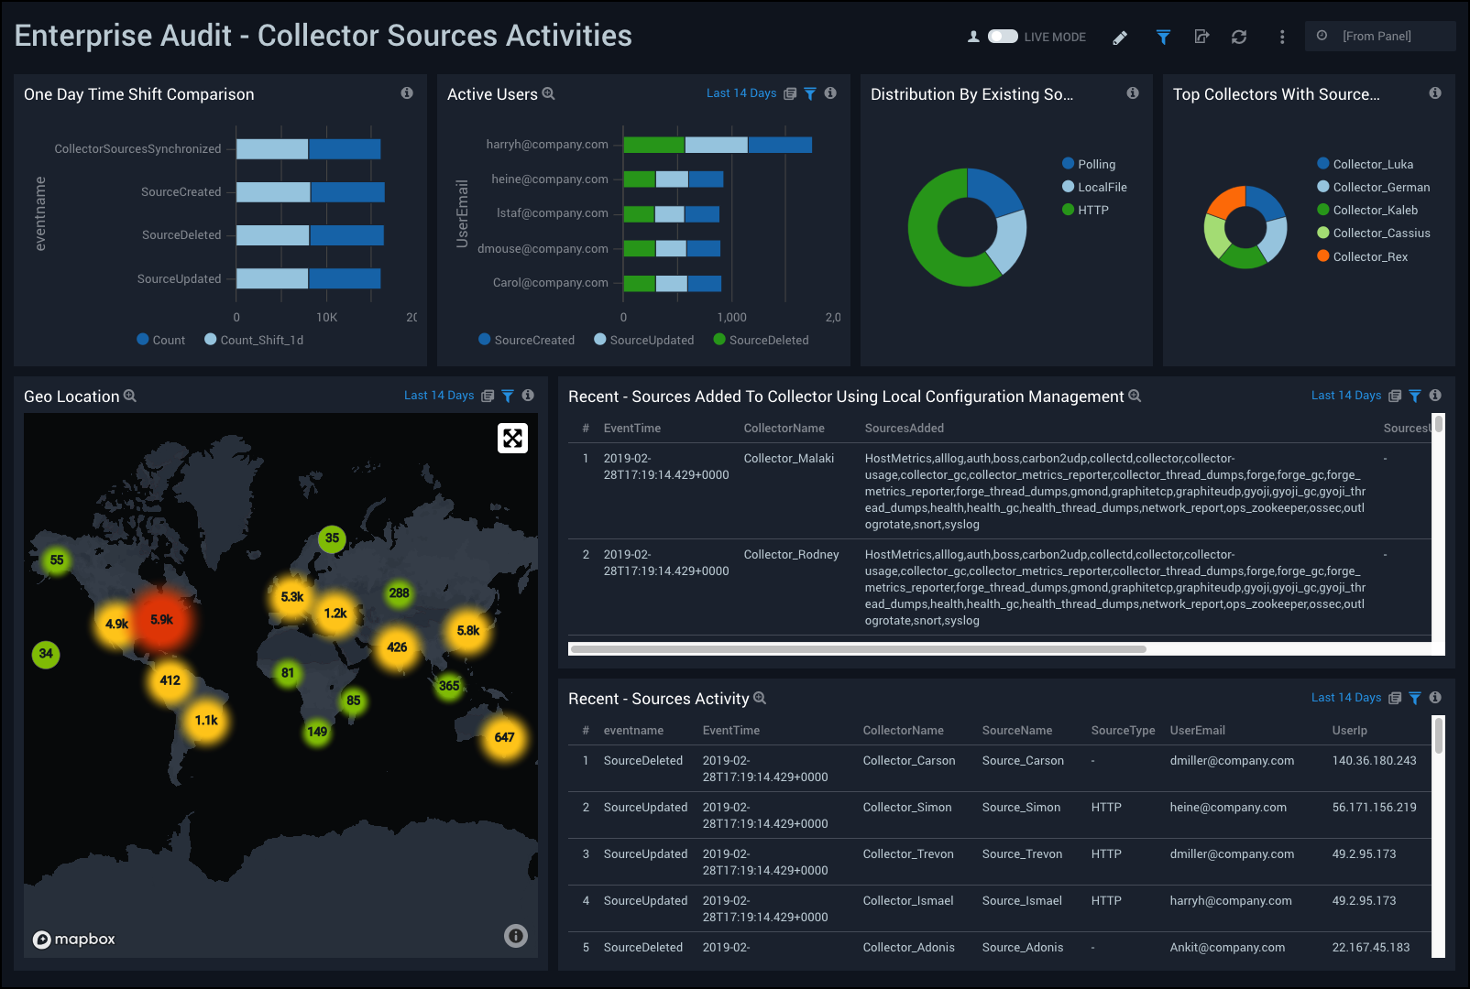Screen dimensions: 1470x989
Task: Click the Polling legend color swatch
Action: (1068, 164)
